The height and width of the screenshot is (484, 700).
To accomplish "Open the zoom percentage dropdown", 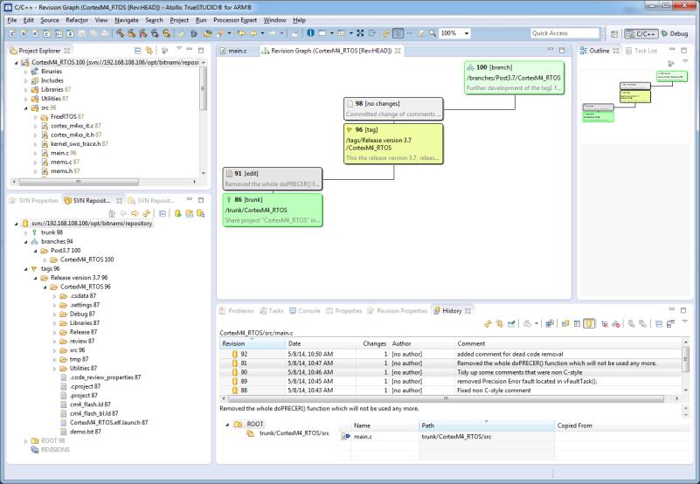I will click(x=468, y=33).
